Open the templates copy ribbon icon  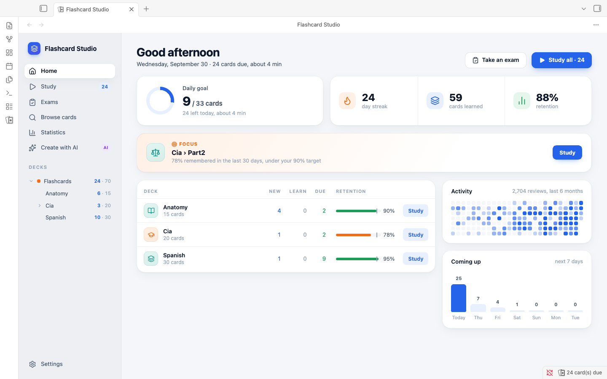click(9, 80)
